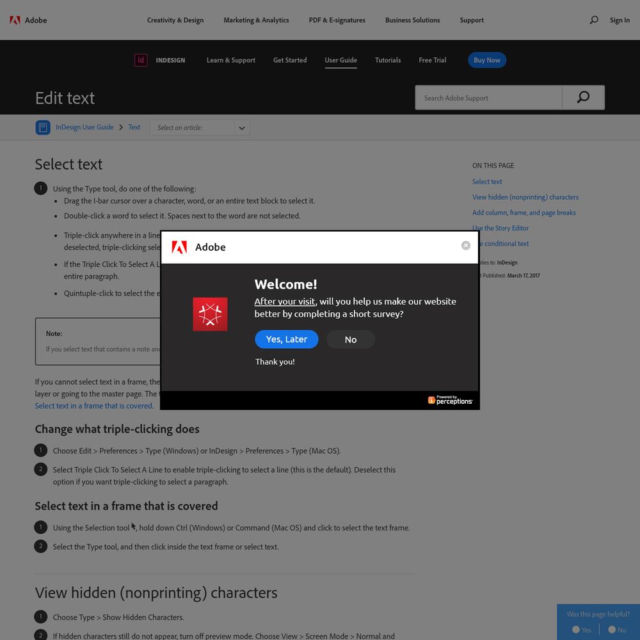Open the Tutorials tab
The width and height of the screenshot is (640, 640).
[388, 60]
